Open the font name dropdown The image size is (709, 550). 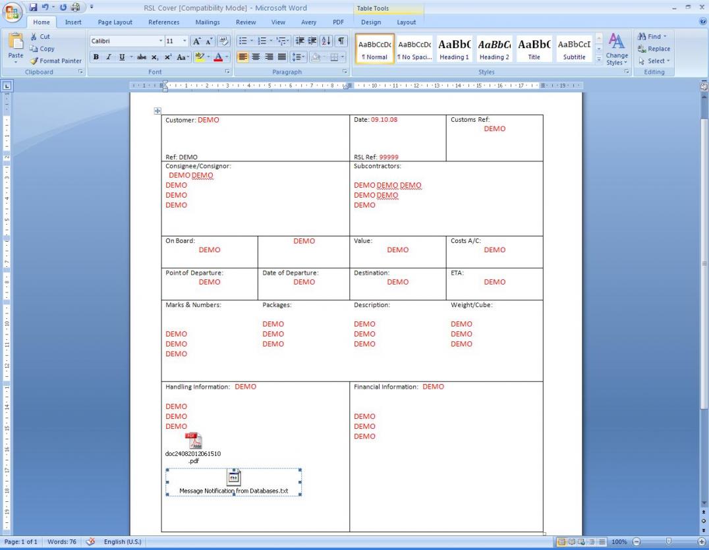[161, 41]
